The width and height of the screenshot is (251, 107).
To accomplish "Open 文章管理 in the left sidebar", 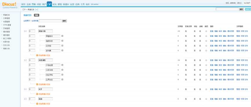I will click(x=6, y=18).
